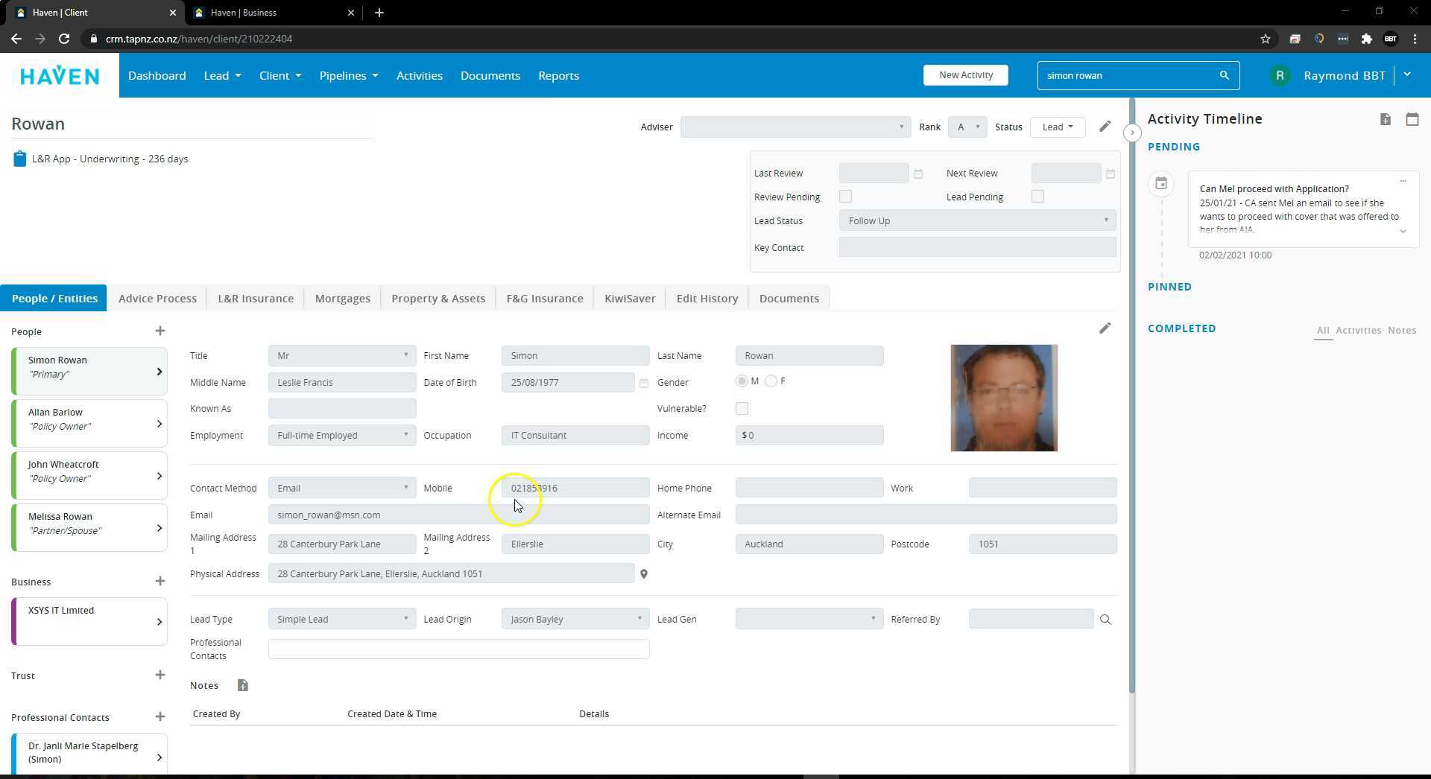
Task: Tick the Review Pending checkbox
Action: point(845,197)
